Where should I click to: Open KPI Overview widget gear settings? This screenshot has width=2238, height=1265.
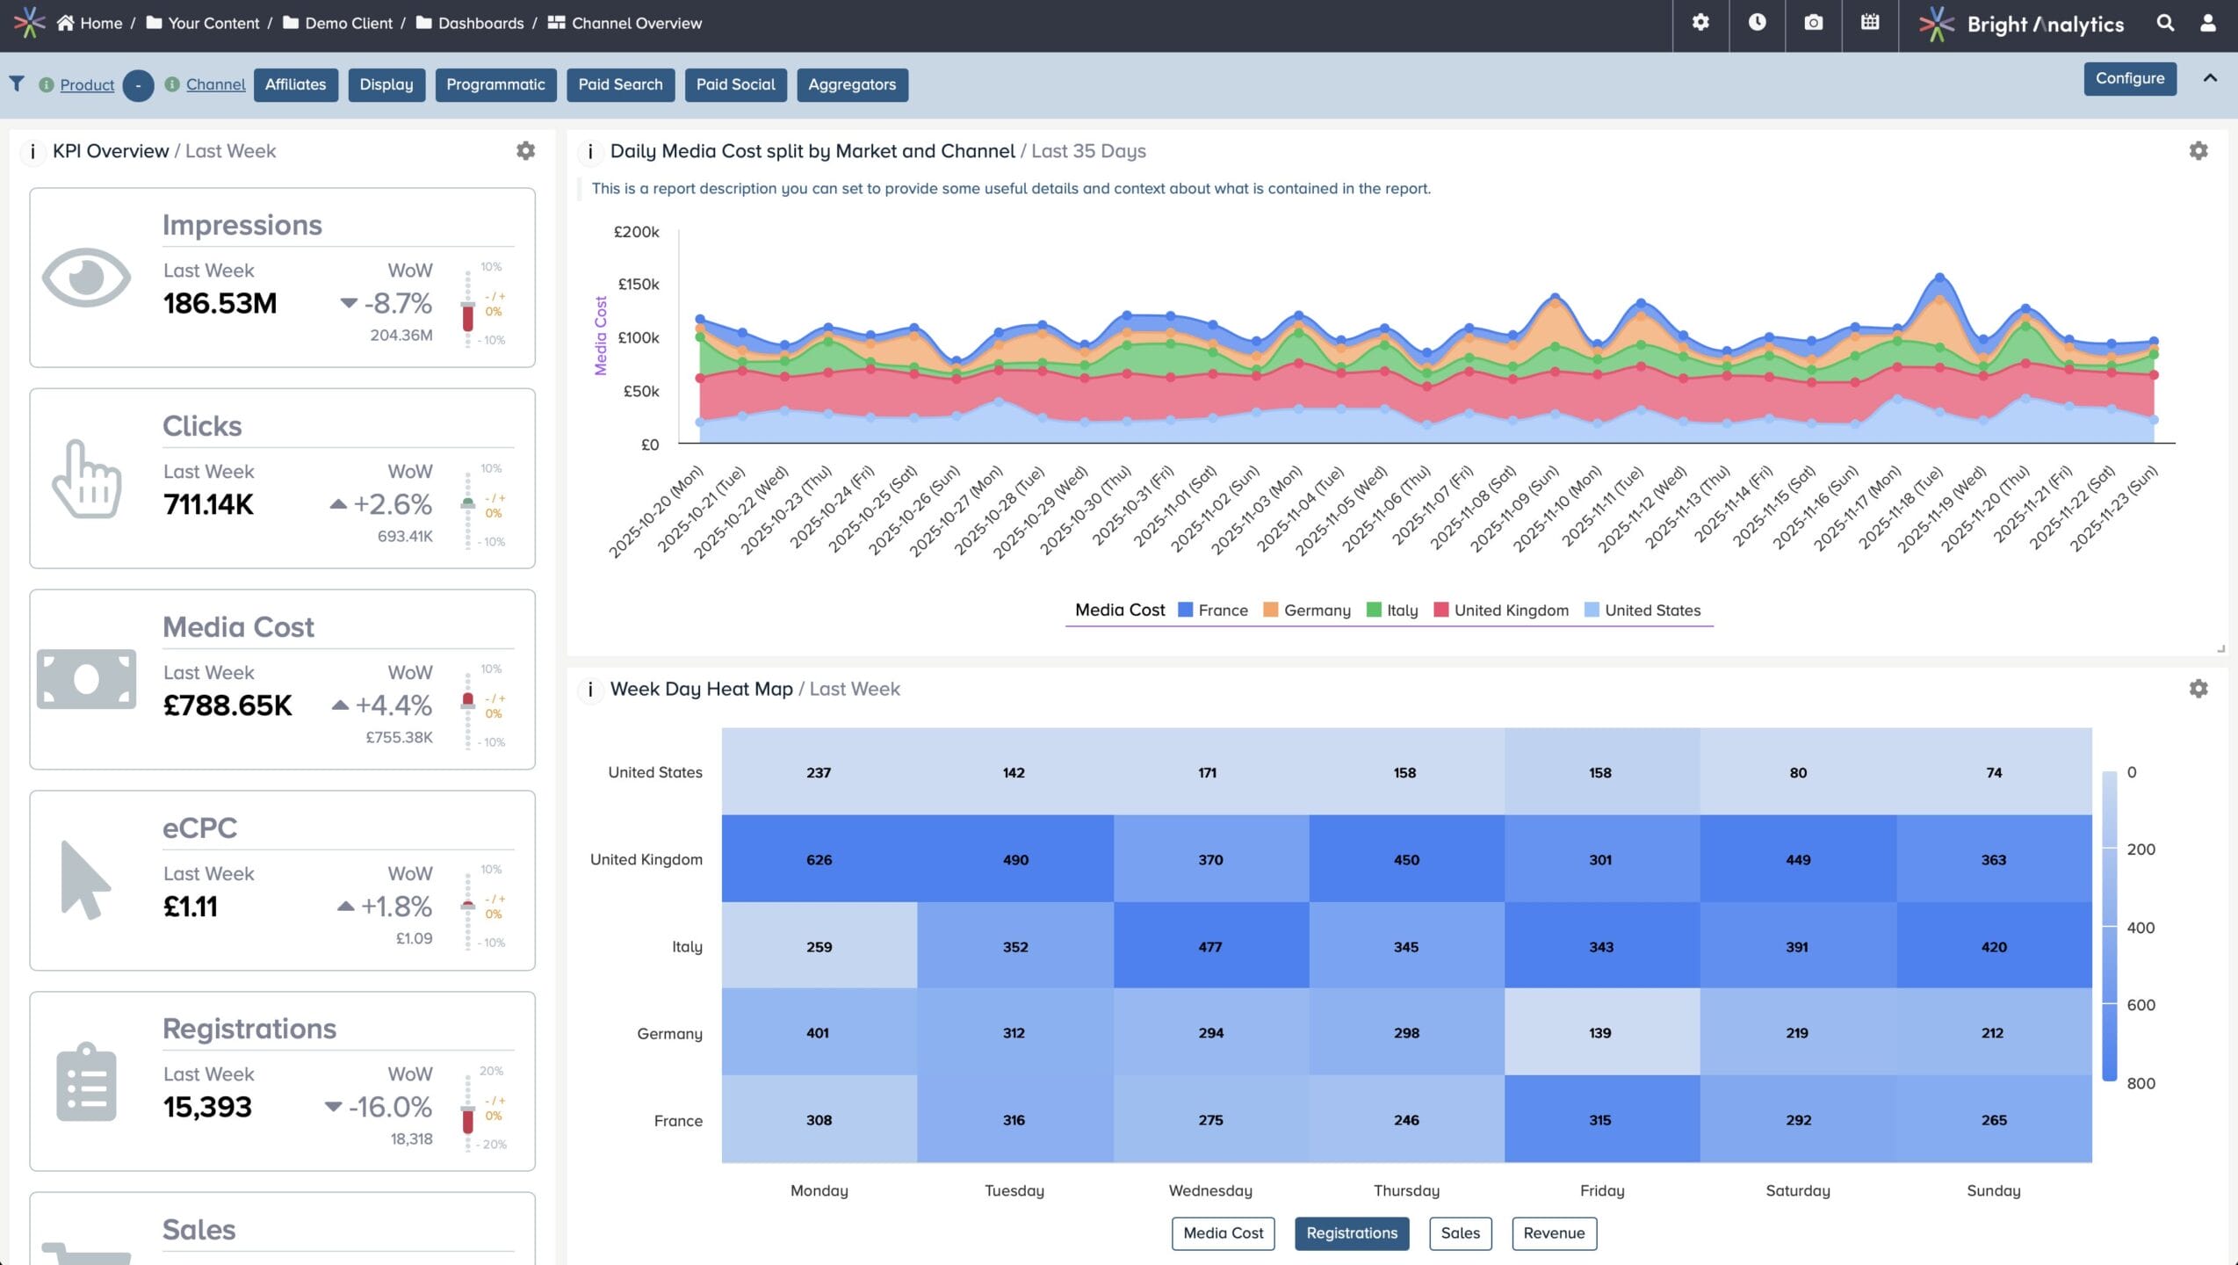(525, 151)
